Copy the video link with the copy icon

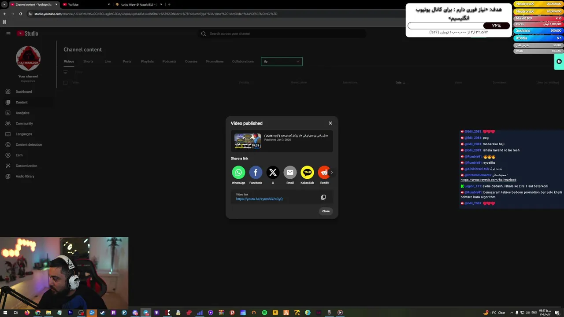[x=323, y=197]
